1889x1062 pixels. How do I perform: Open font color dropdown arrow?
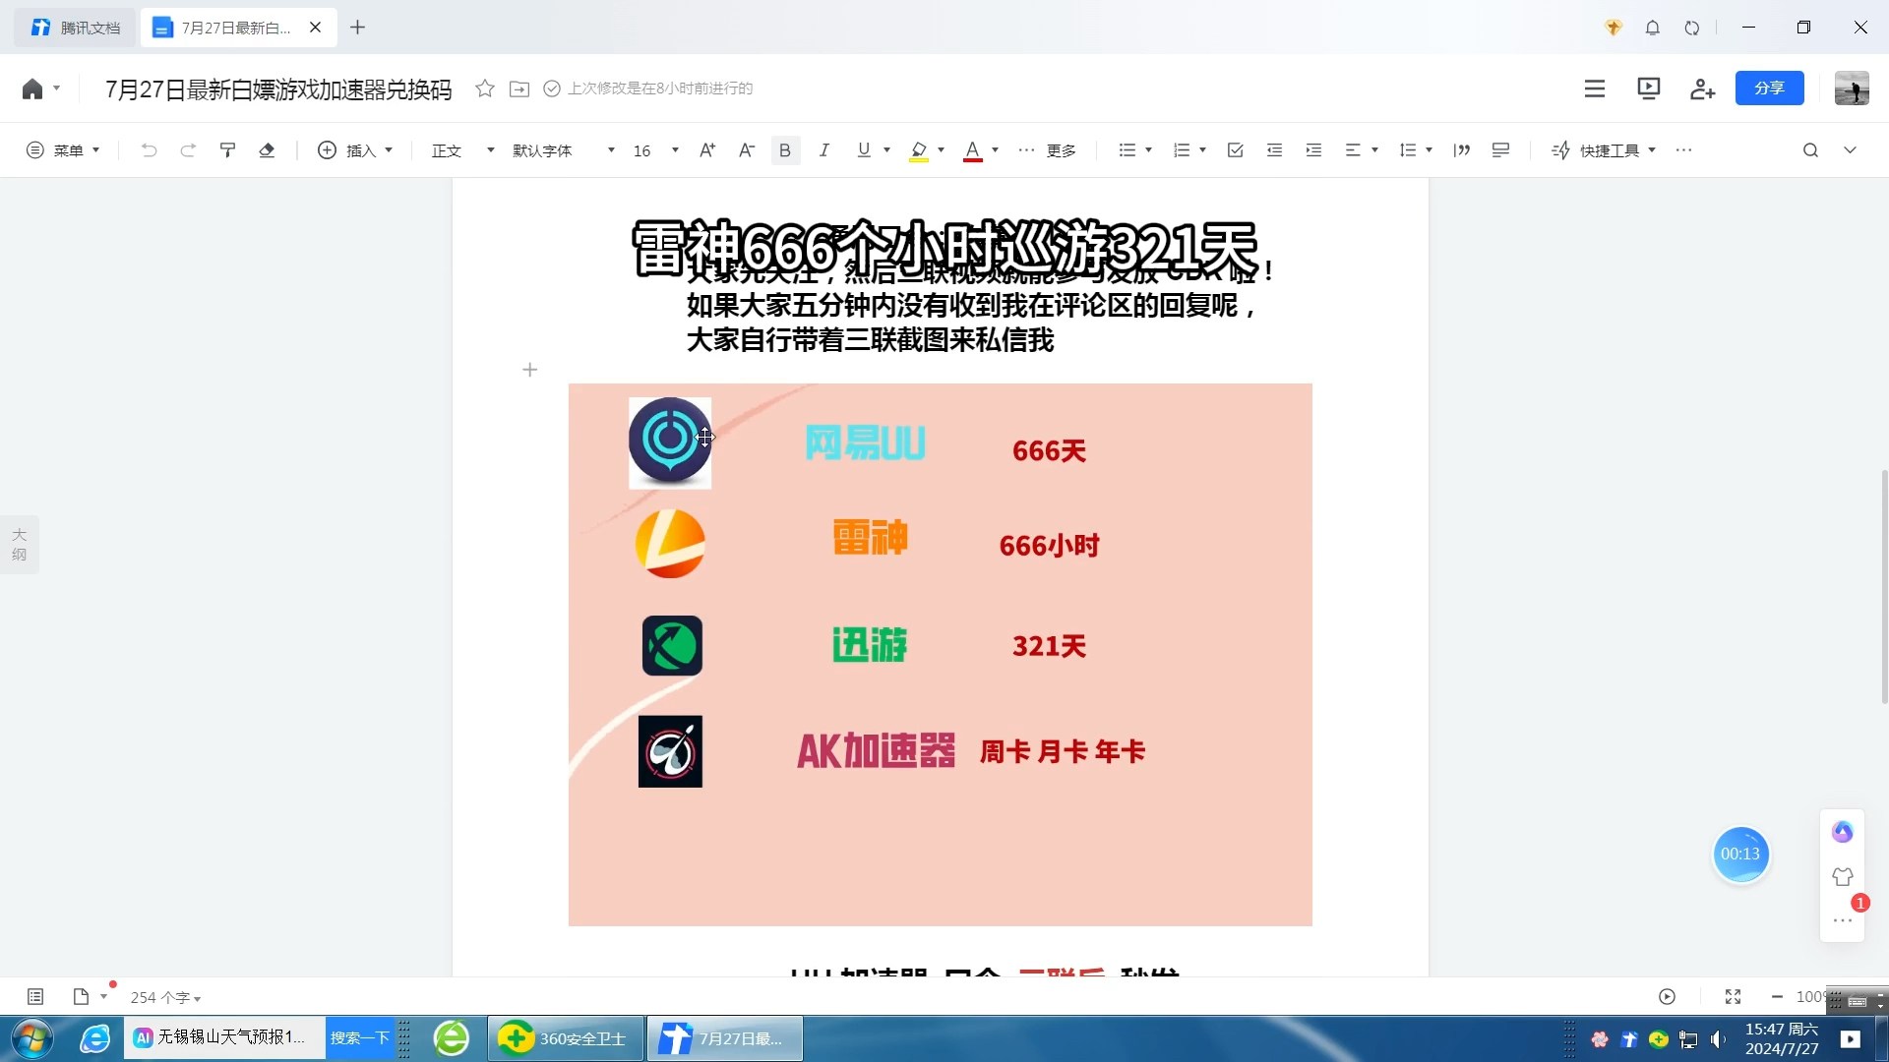tap(996, 150)
